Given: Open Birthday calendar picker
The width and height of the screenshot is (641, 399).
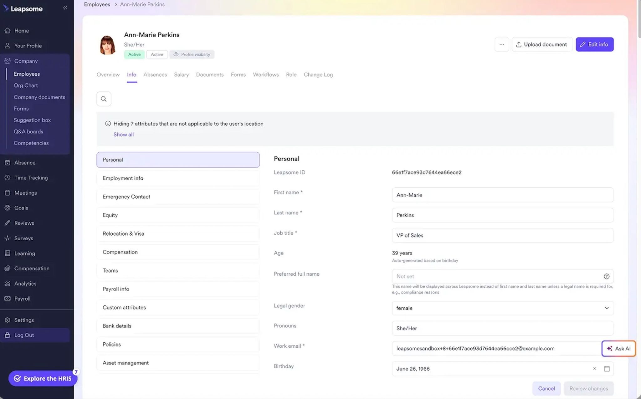Looking at the screenshot, I should point(607,369).
